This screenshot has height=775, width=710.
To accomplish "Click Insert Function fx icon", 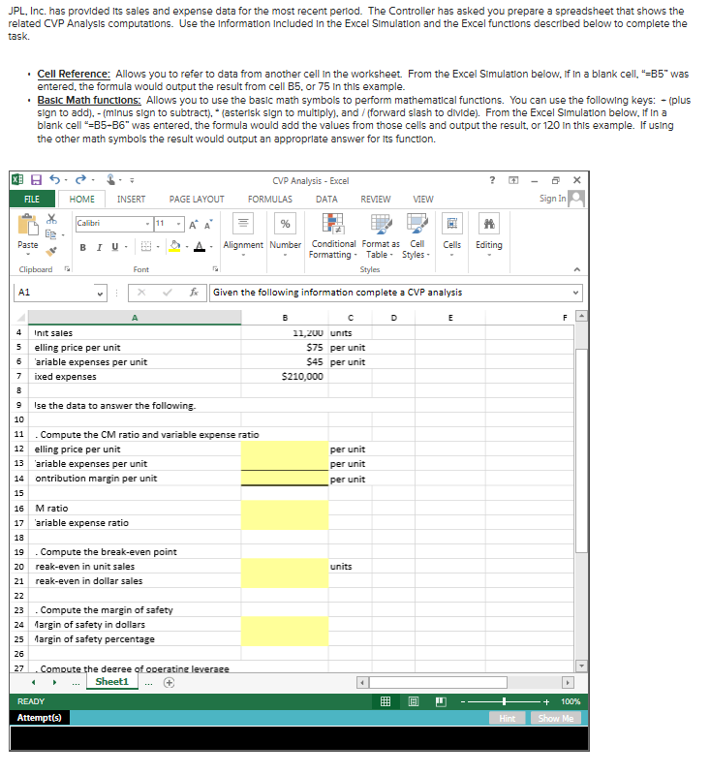I will click(x=194, y=293).
